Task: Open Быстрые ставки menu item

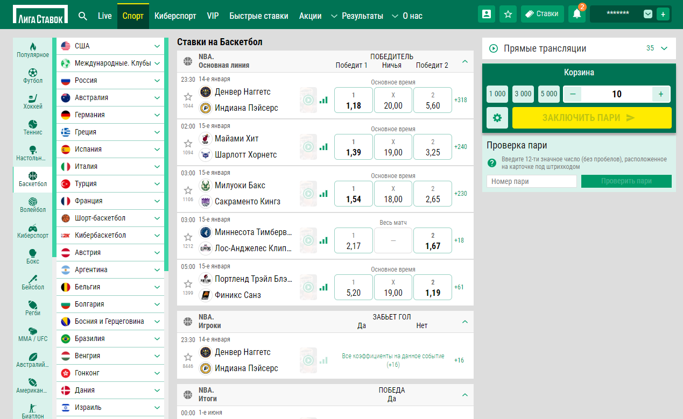Action: tap(259, 16)
